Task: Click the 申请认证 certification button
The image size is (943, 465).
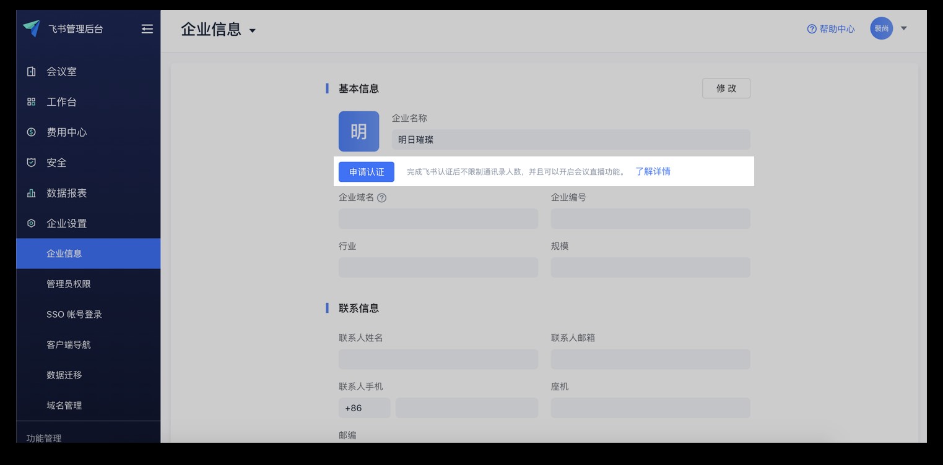Action: [x=366, y=171]
